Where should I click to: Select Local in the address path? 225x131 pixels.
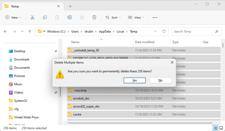120,32
